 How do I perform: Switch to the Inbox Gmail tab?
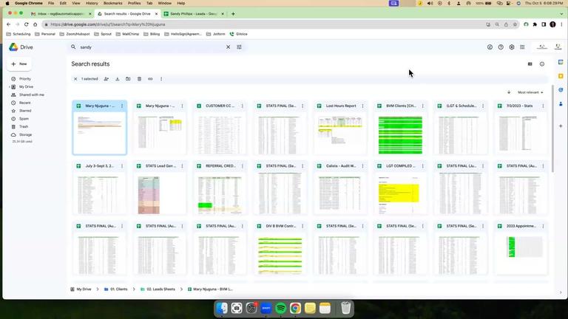pyautogui.click(x=60, y=14)
